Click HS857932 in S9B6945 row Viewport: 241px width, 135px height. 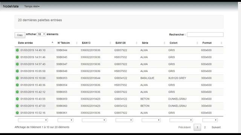tap(120, 57)
